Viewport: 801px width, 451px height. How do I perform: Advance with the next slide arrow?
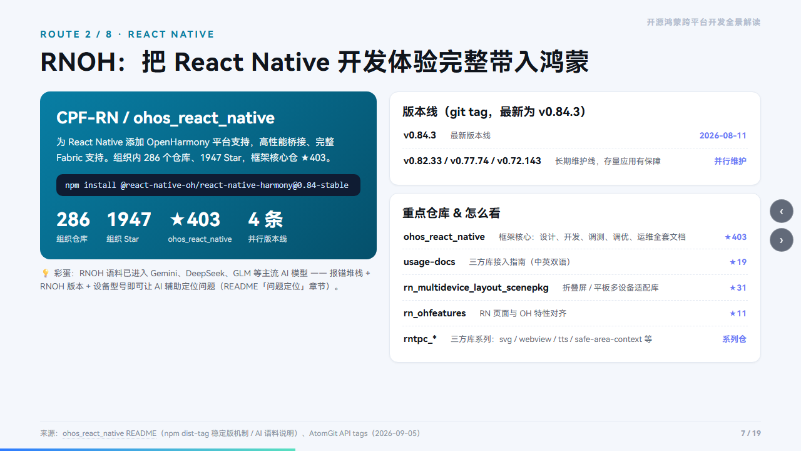782,240
